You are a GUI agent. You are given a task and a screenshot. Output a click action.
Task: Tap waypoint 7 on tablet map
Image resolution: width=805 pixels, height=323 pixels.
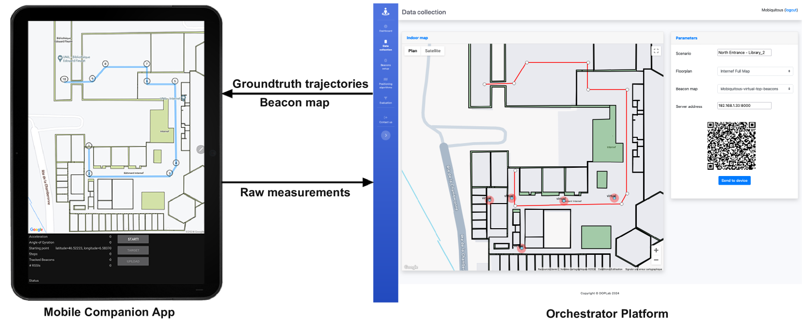coord(147,64)
